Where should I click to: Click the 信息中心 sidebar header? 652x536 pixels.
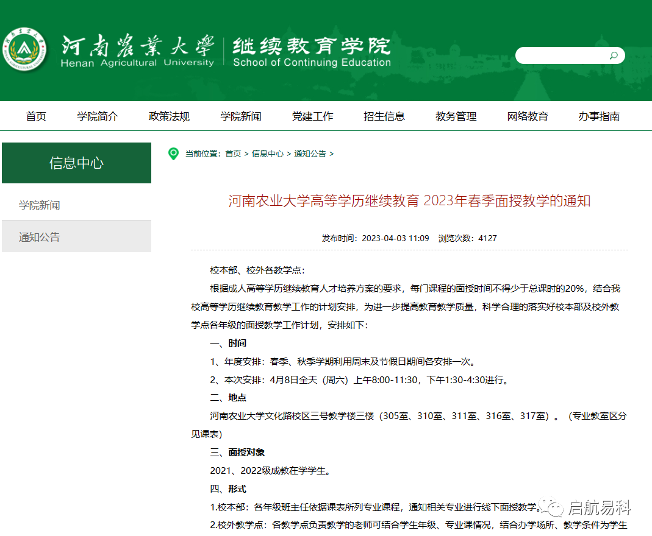pyautogui.click(x=76, y=163)
